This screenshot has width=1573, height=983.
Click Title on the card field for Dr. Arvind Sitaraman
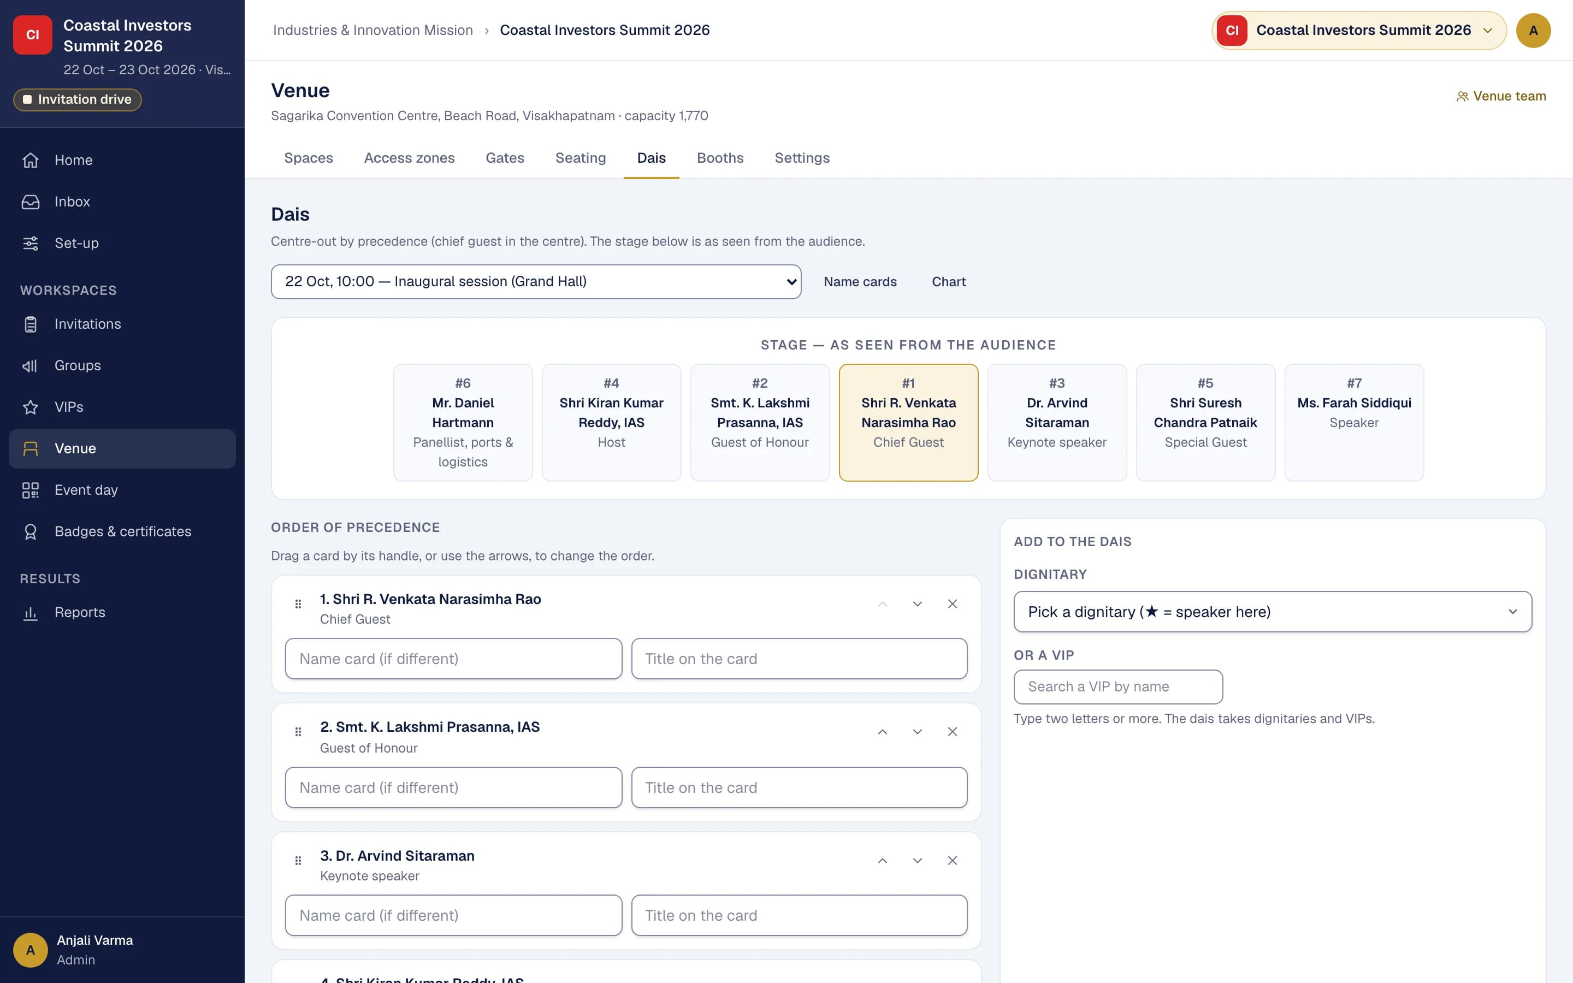tap(799, 915)
